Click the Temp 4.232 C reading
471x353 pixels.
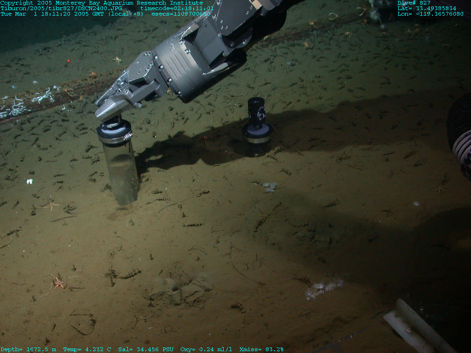(87, 349)
